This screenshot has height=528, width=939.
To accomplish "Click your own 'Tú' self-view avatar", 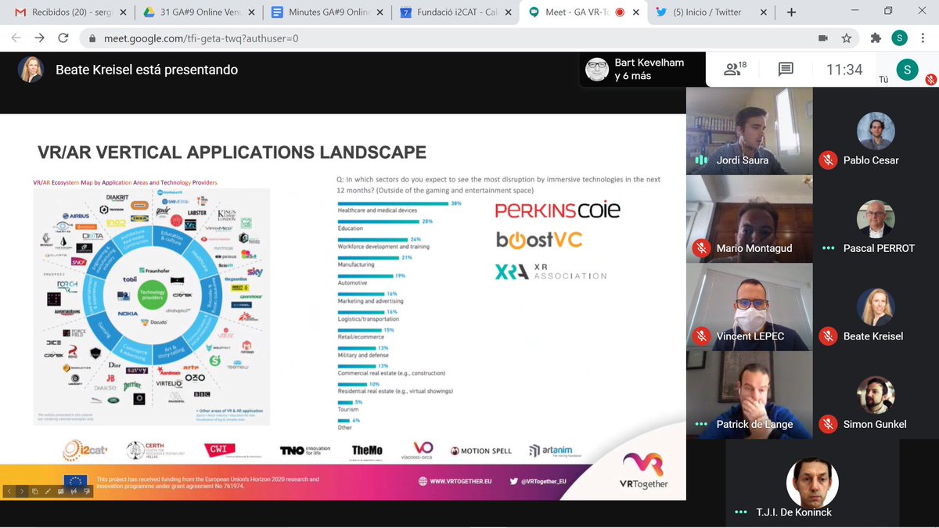I will pyautogui.click(x=907, y=69).
